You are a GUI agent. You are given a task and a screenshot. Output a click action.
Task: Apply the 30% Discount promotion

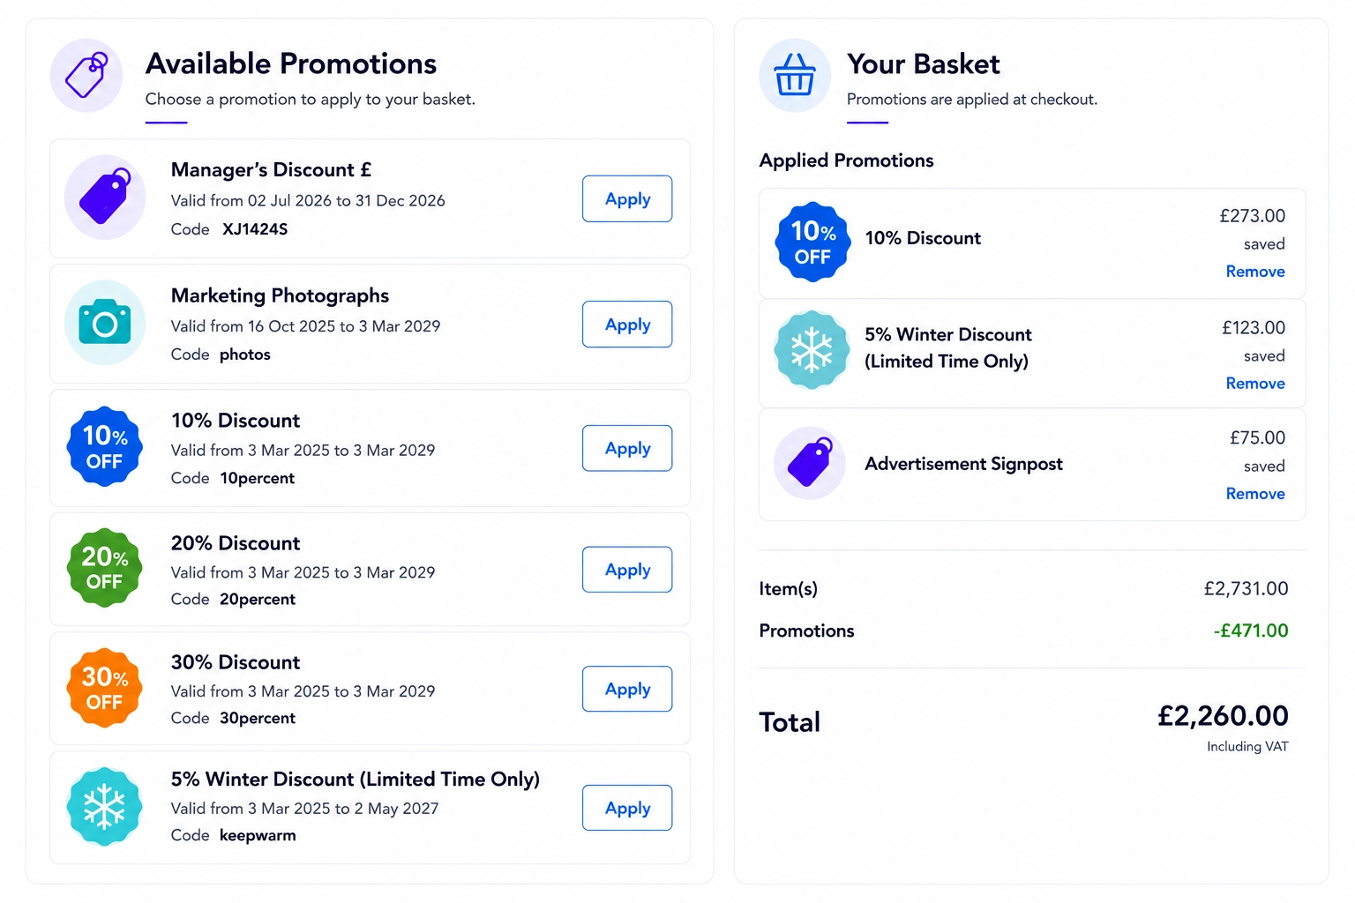tap(627, 689)
